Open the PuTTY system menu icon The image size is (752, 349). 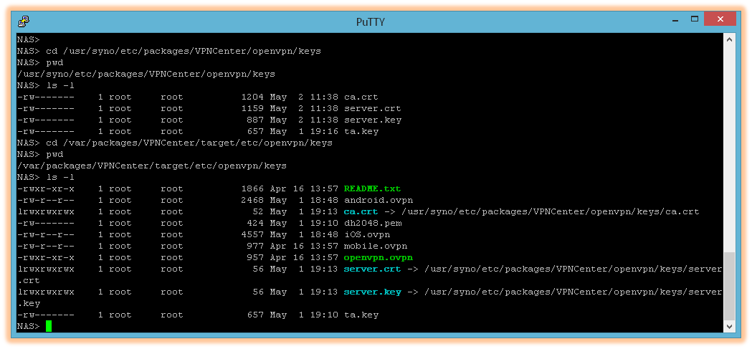point(24,21)
